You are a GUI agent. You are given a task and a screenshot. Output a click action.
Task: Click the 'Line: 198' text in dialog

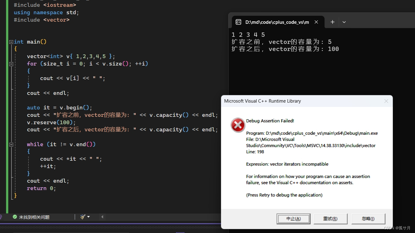(x=255, y=152)
